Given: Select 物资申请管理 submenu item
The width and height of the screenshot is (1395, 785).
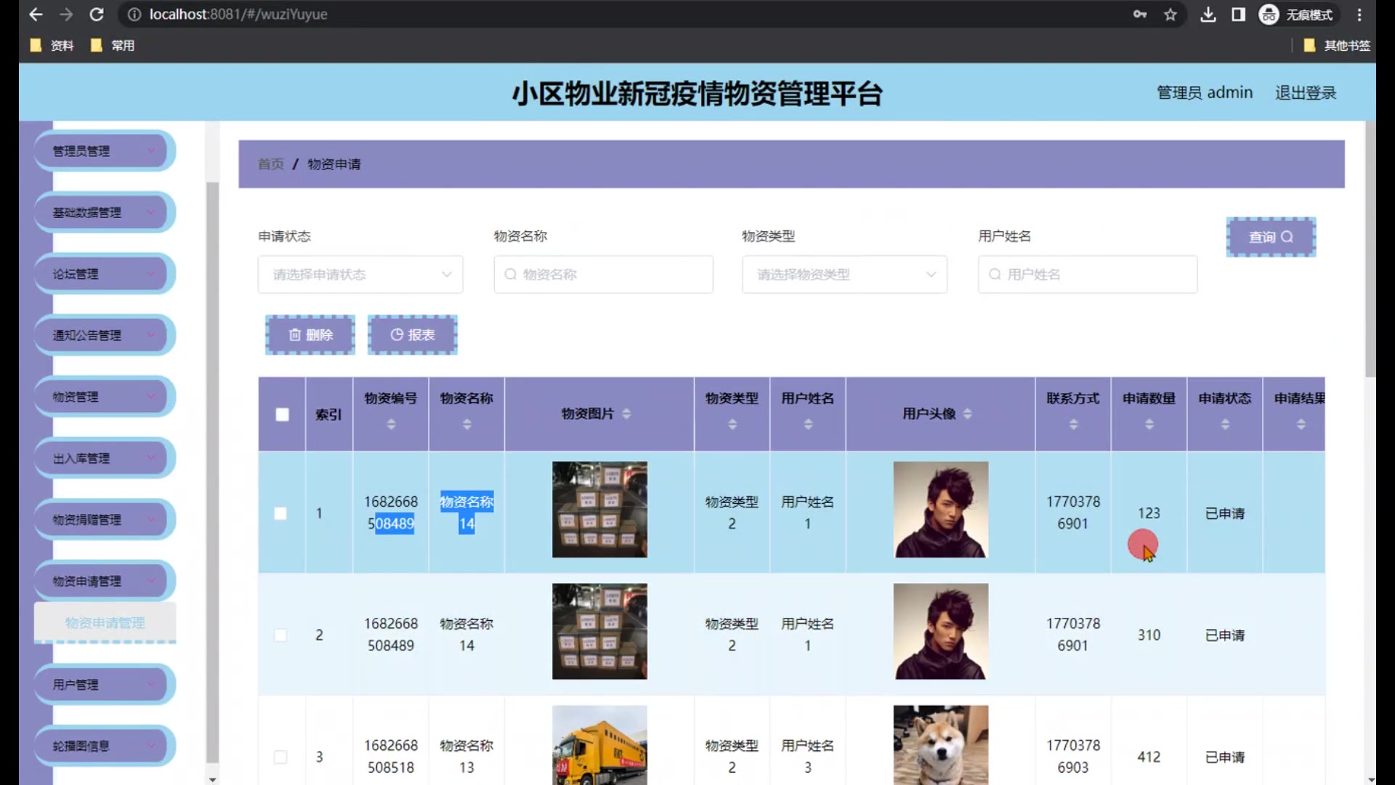Looking at the screenshot, I should tap(105, 623).
